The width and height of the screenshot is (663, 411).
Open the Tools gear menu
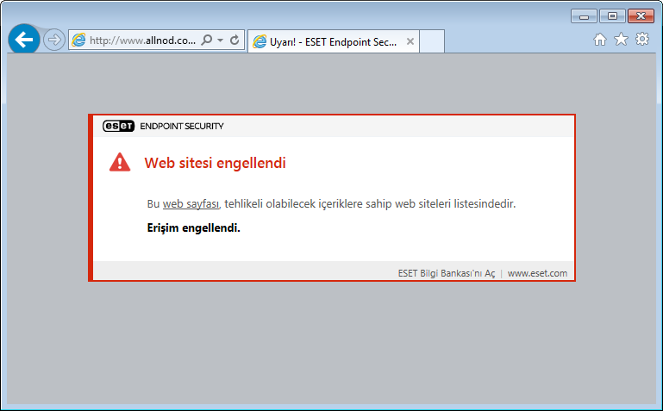click(x=641, y=40)
